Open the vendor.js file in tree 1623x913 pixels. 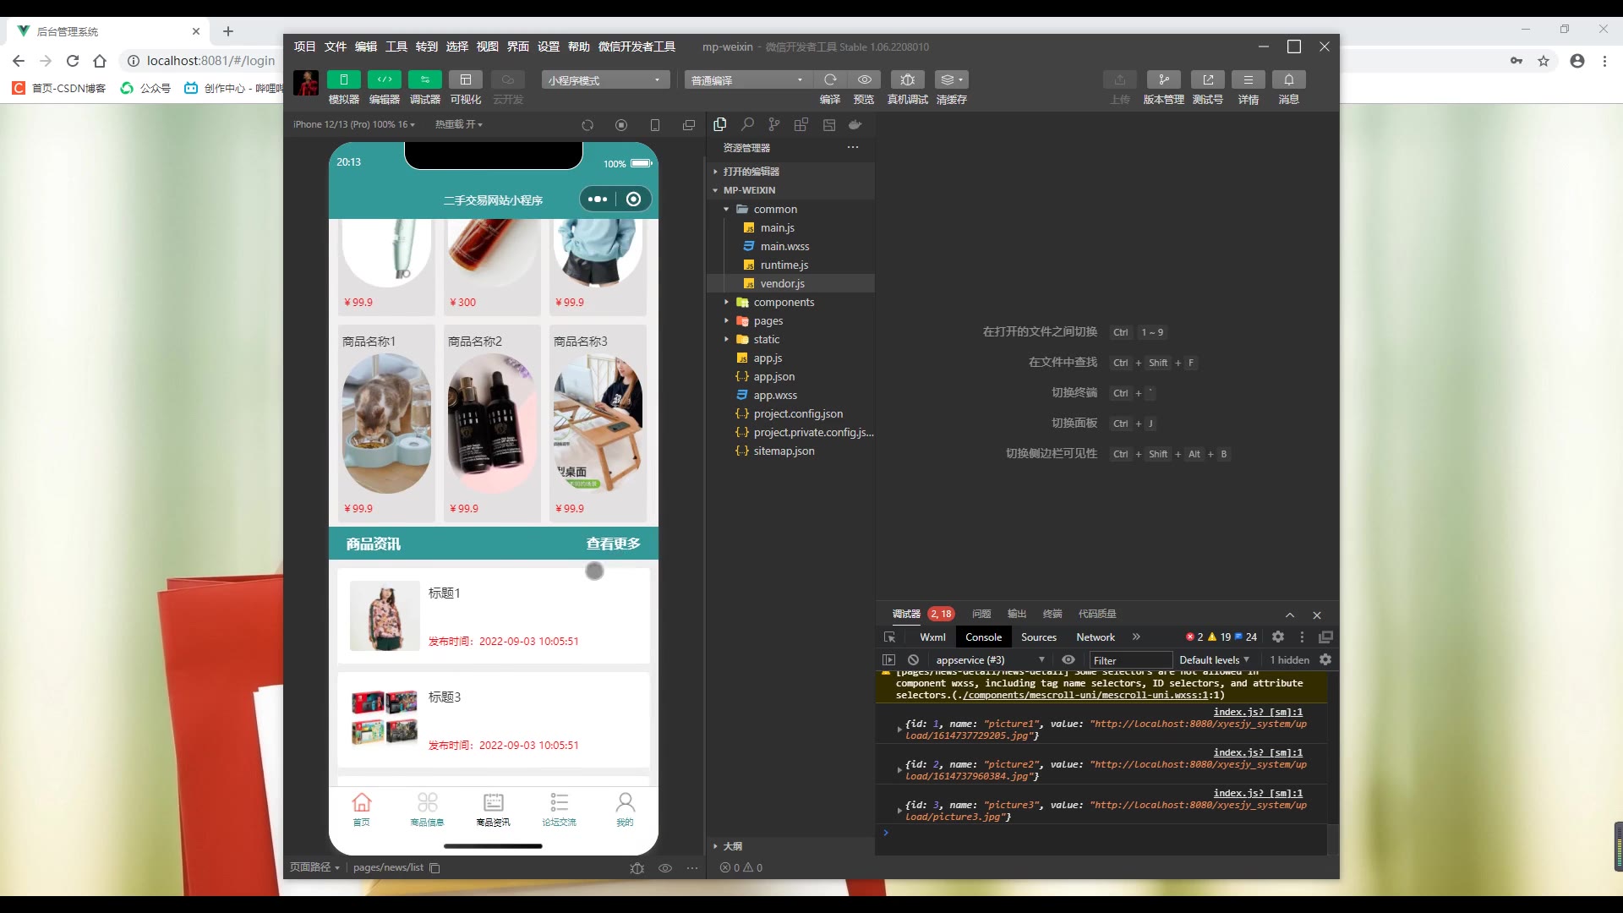782,284
